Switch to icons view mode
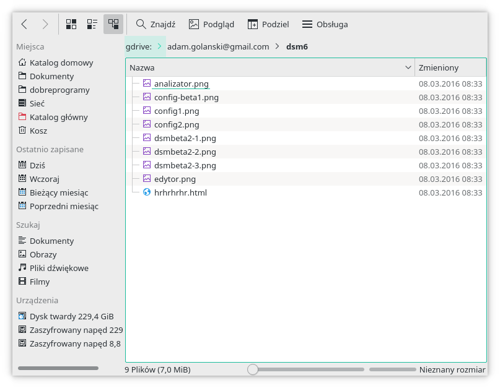This screenshot has height=388, width=500. [x=71, y=24]
